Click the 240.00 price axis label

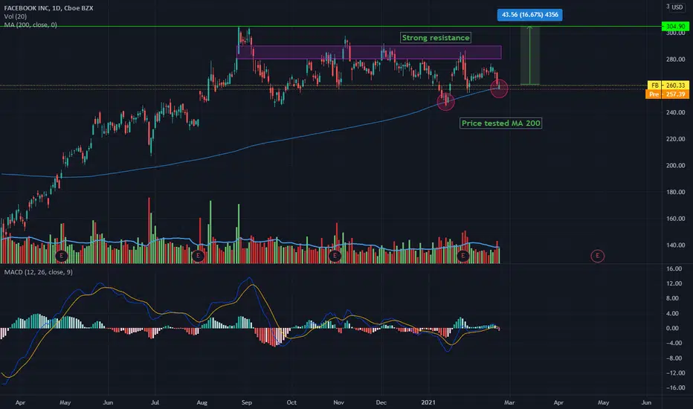click(676, 112)
